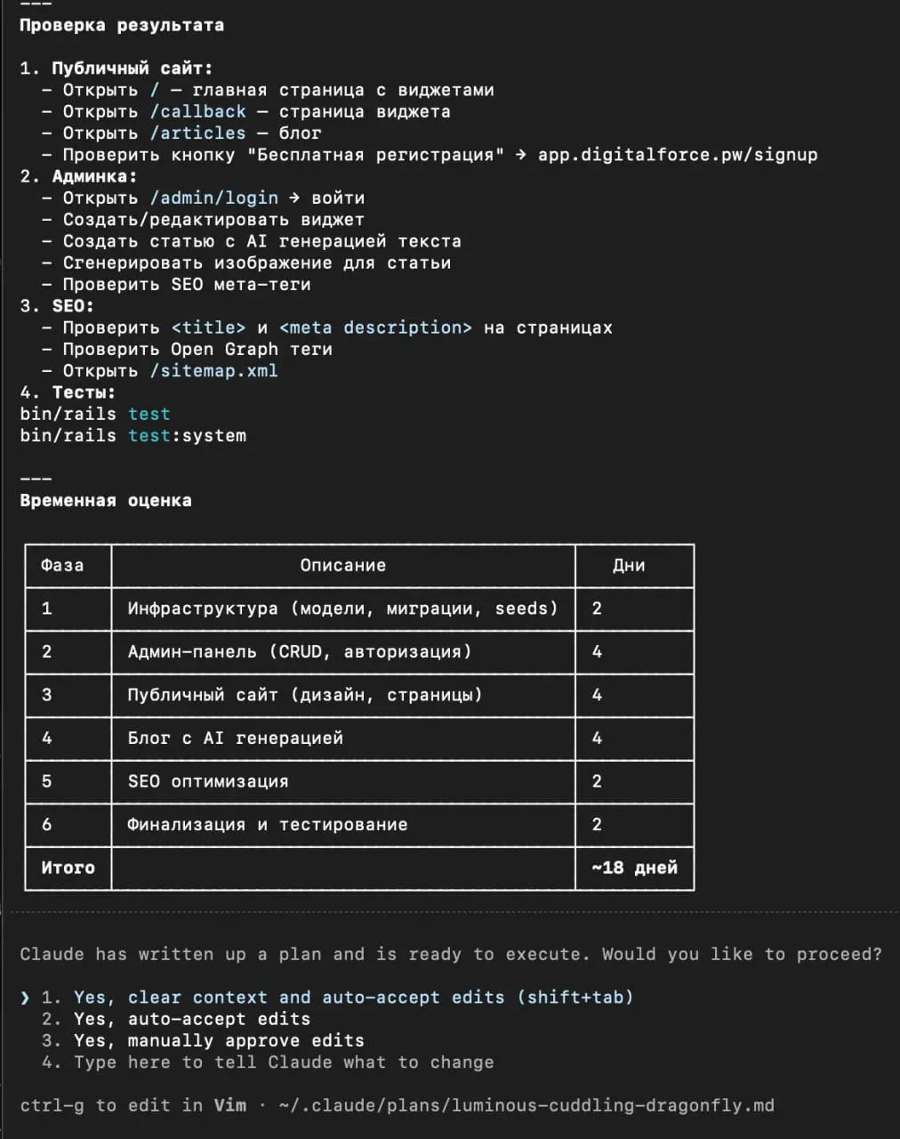Click the /articles path link
This screenshot has width=900, height=1139.
click(x=197, y=133)
